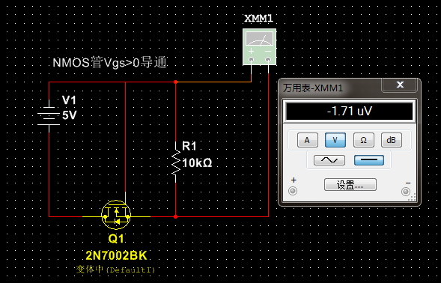Screen dimensions: 441x283
Task: Select the 2N7002BK part name label
Action: click(x=116, y=255)
